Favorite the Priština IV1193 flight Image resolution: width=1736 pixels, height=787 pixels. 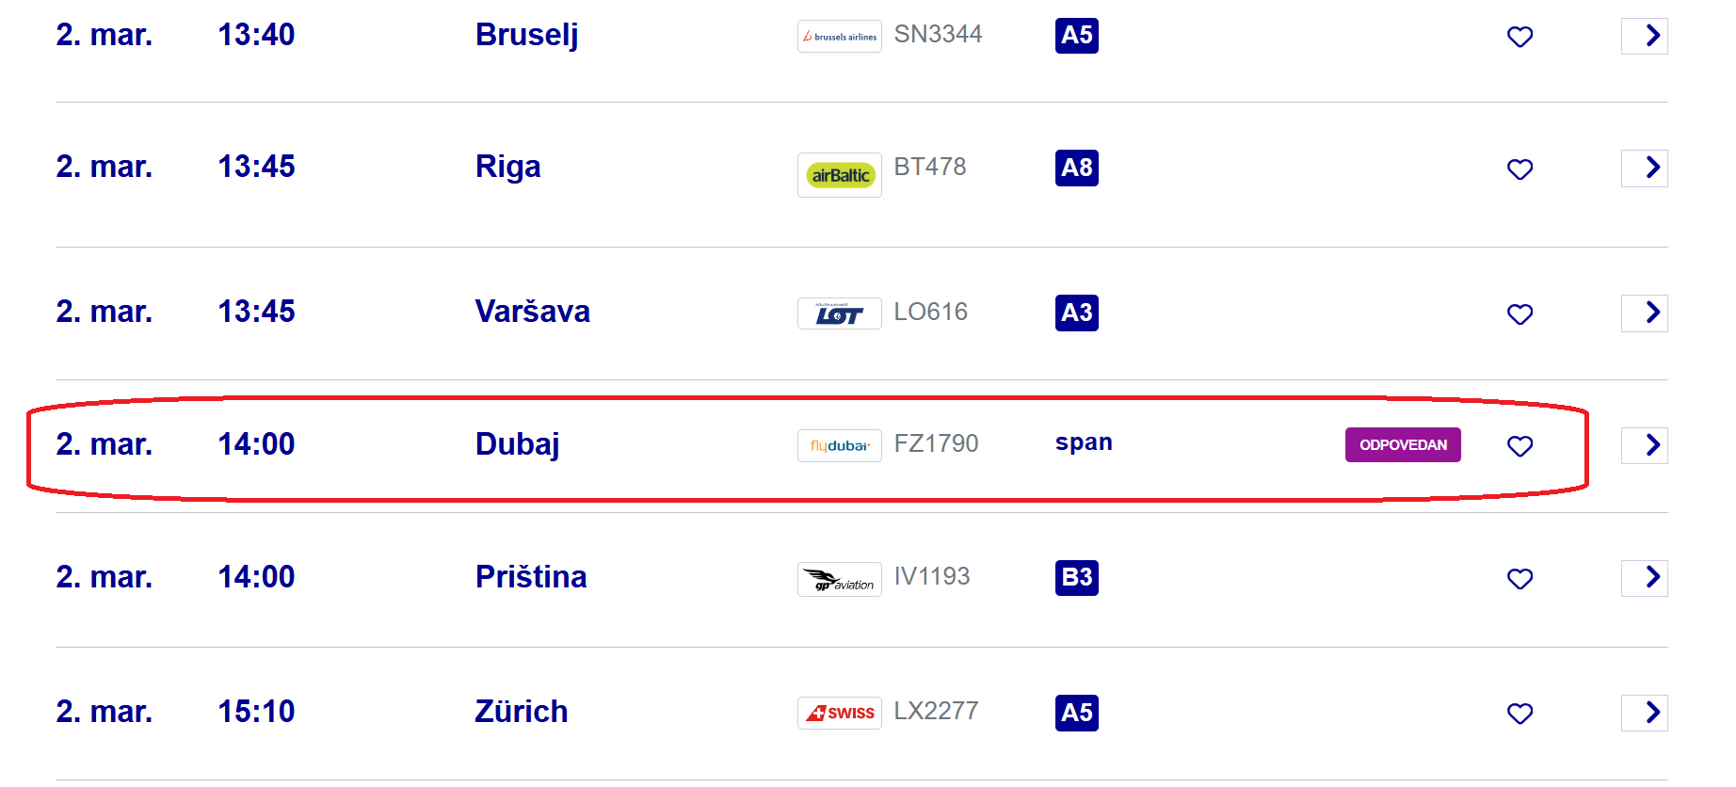pyautogui.click(x=1519, y=579)
